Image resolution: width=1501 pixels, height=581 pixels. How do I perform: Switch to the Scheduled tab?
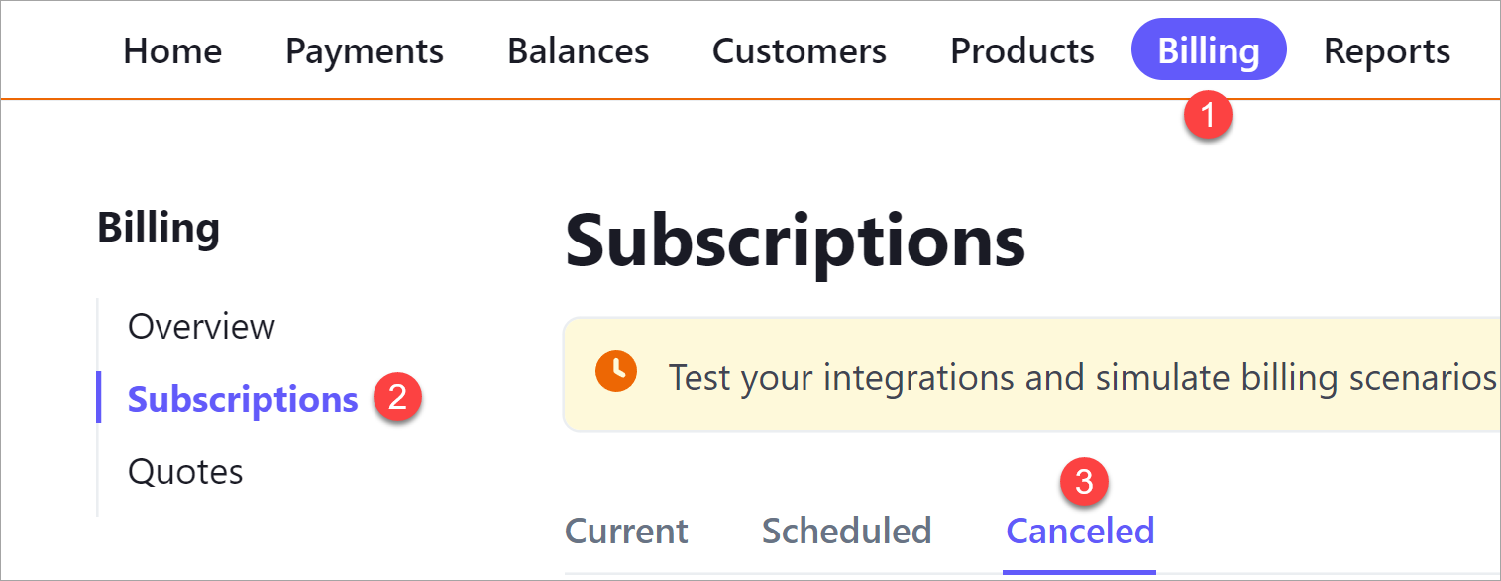tap(846, 532)
